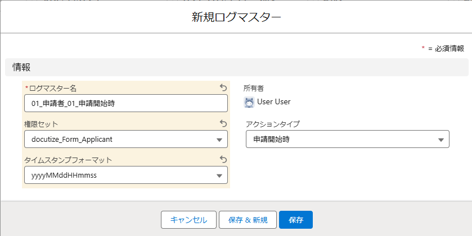Image resolution: width=472 pixels, height=236 pixels.
Task: Click the 権限セット field label
Action: (41, 124)
